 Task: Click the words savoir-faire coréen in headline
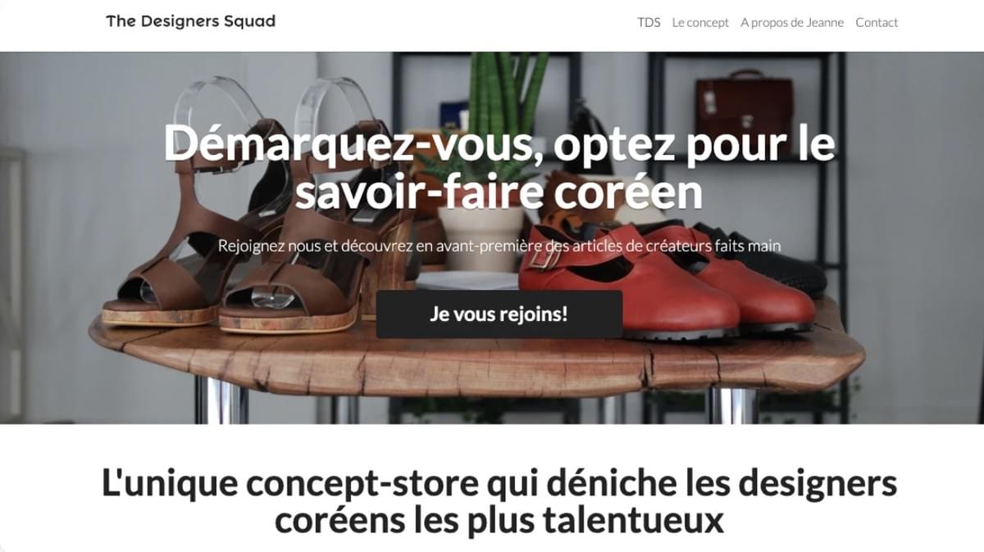pyautogui.click(x=499, y=193)
